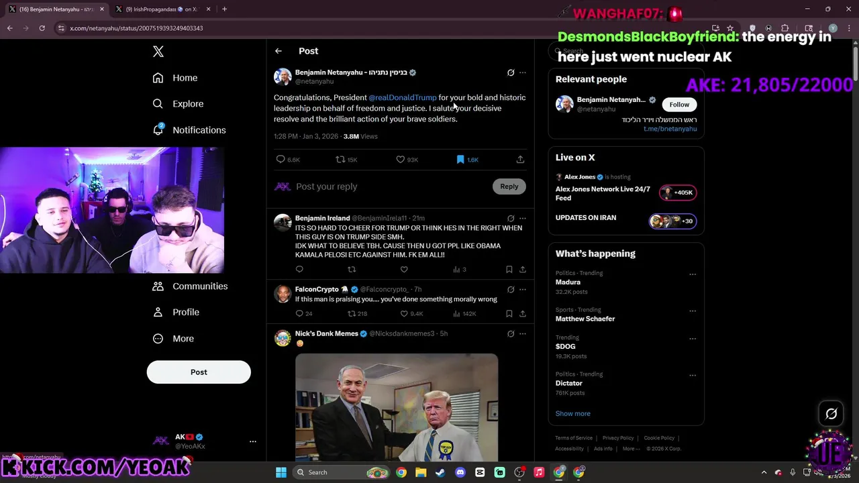Repost Benjamin Ireland's reply
This screenshot has height=483, width=859.
click(352, 270)
